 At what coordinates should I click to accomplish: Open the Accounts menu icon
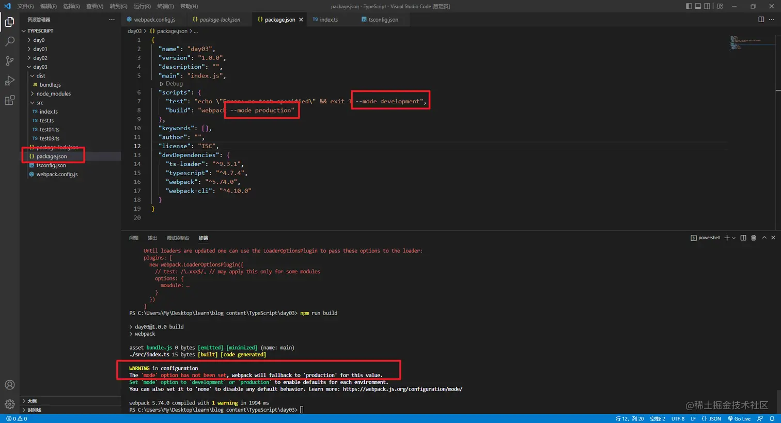click(9, 385)
